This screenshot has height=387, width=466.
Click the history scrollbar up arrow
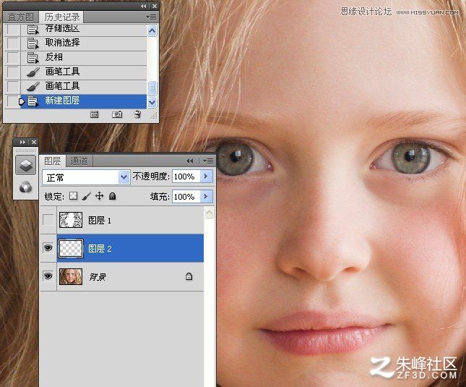pos(152,30)
